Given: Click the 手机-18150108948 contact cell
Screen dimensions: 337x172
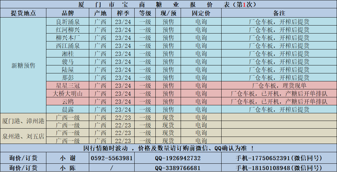Looking at the screenshot, I should point(279,168).
